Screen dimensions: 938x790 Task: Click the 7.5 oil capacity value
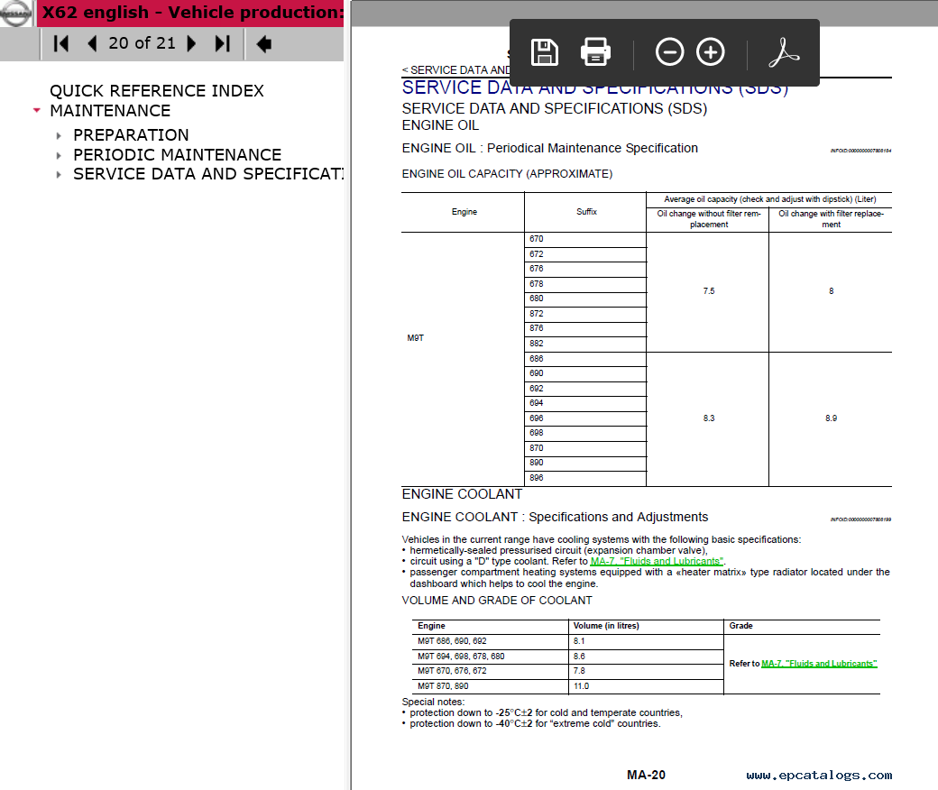(x=709, y=291)
